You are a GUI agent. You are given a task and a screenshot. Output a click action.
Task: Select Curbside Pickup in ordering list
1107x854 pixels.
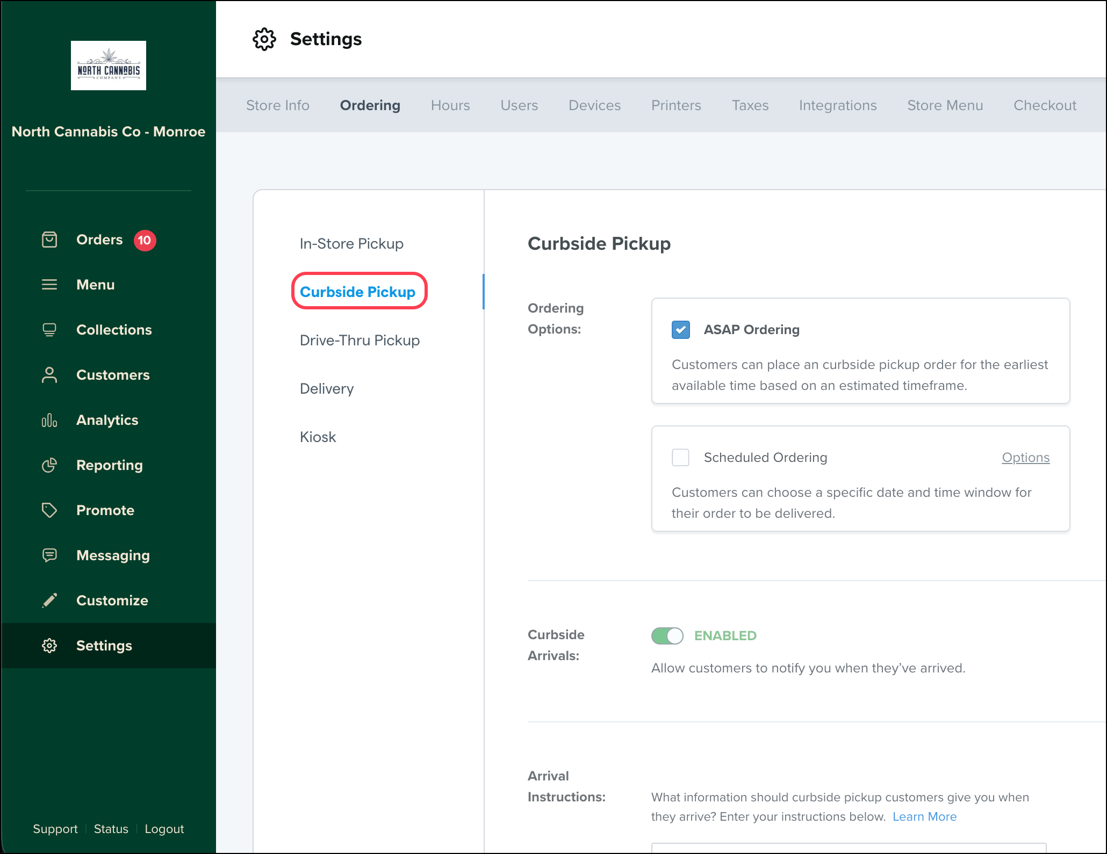coord(358,292)
